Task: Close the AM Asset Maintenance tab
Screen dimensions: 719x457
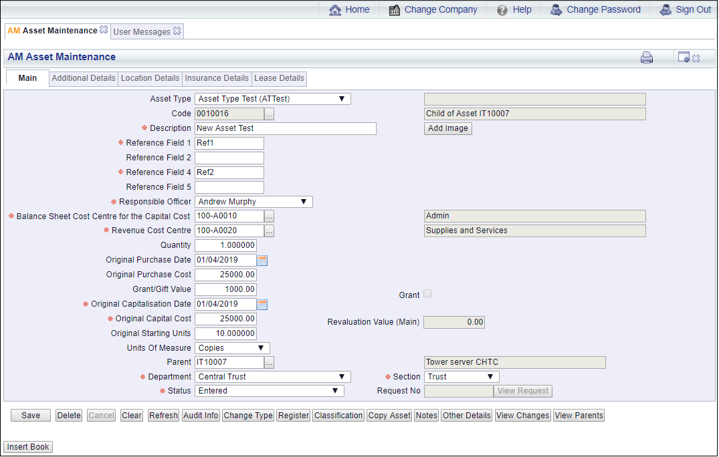Action: pos(104,30)
